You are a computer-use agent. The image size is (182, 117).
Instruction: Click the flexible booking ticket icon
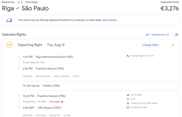coord(9,20)
